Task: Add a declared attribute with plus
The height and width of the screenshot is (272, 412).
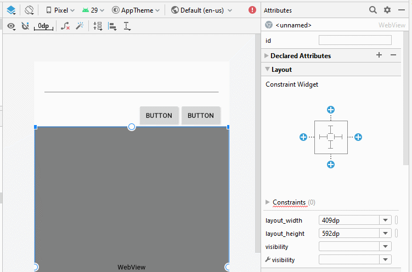Action: coord(379,55)
